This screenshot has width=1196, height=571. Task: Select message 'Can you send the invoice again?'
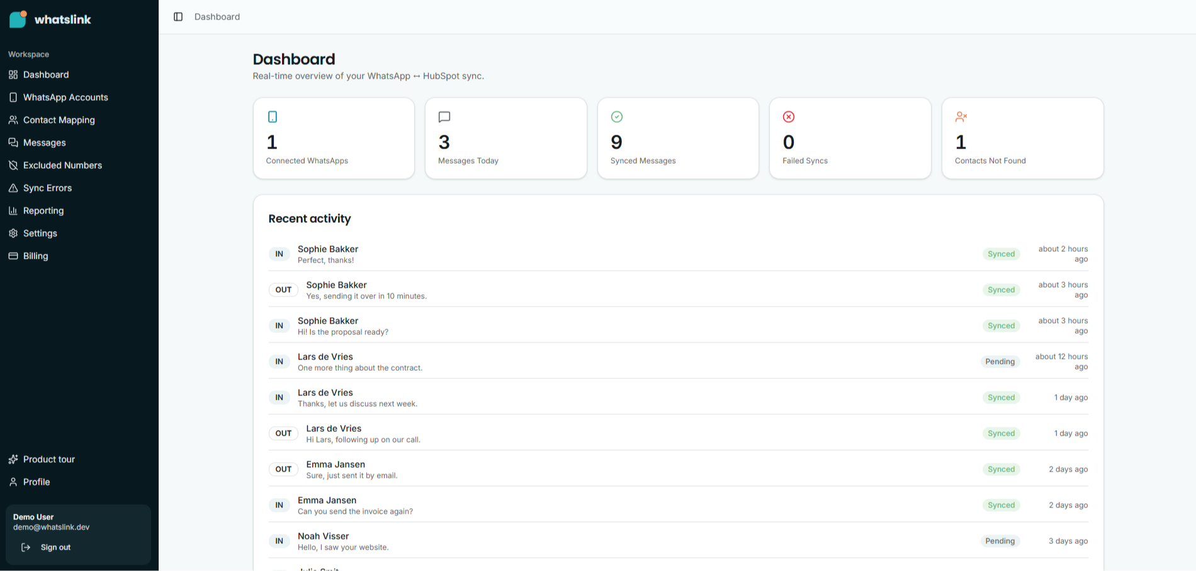355,511
